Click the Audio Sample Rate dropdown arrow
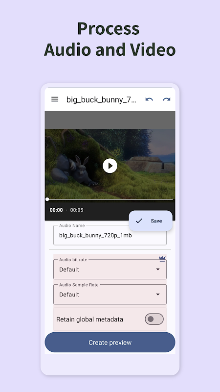This screenshot has height=392, width=220. tap(157, 294)
